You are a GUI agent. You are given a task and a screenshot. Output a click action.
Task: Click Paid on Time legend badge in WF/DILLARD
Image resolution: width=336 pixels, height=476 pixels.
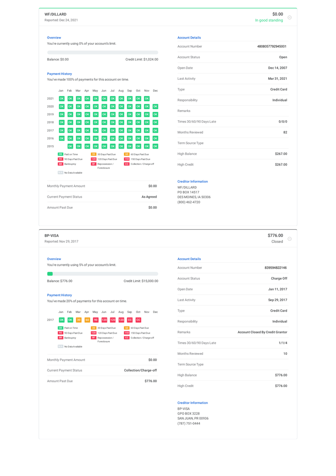[x=60, y=154]
